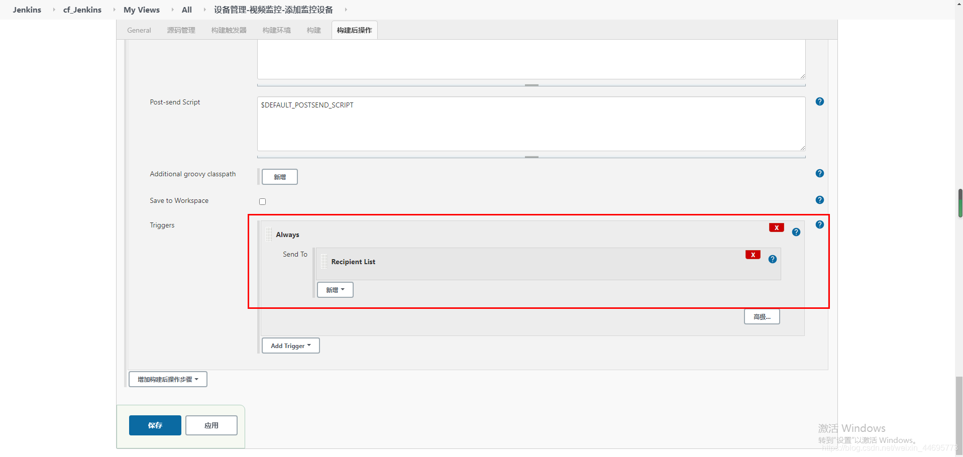This screenshot has width=963, height=457.
Task: Remove Recipient List with red X
Action: coord(753,255)
